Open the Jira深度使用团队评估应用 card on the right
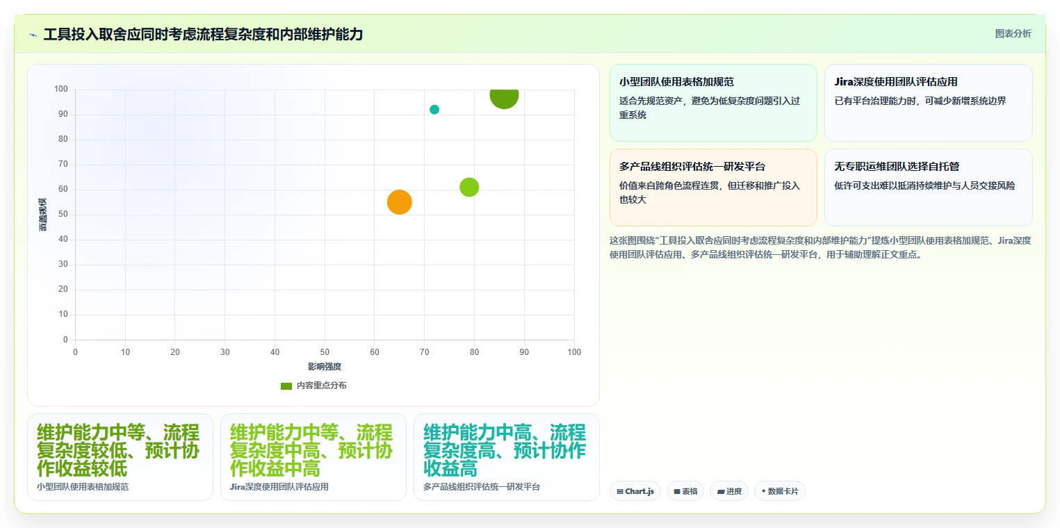1060x528 pixels. click(928, 103)
